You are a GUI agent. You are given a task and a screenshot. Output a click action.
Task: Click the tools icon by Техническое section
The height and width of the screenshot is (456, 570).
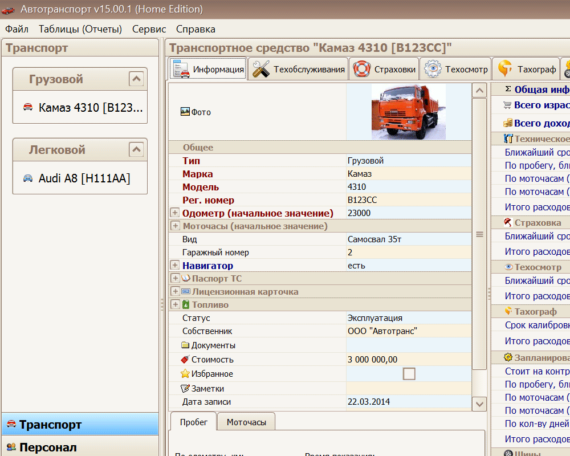click(x=508, y=139)
